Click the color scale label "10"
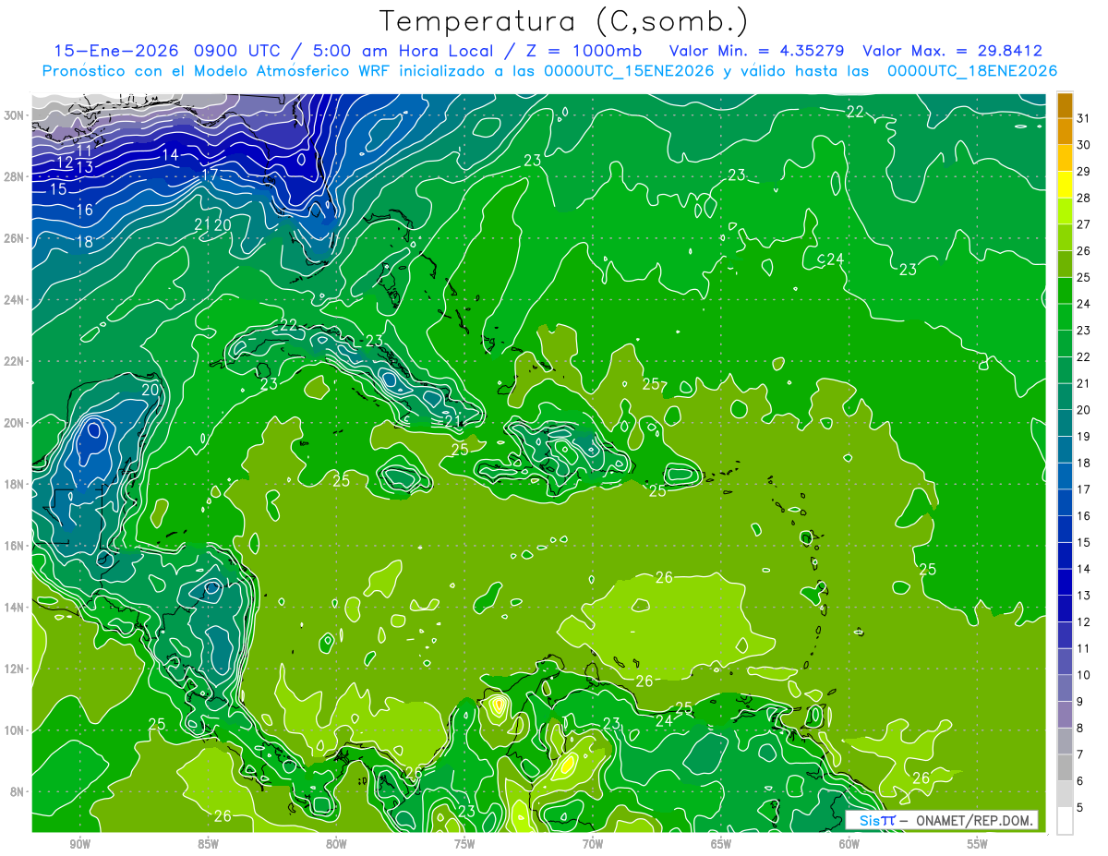The image size is (1108, 856). click(x=1084, y=675)
